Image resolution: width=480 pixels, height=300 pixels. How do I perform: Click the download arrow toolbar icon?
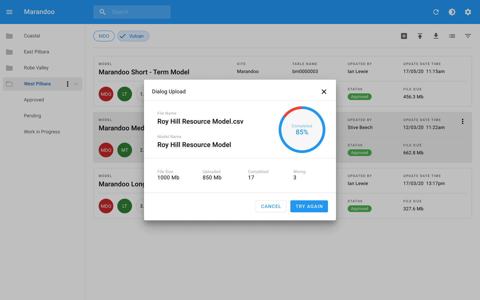[436, 36]
